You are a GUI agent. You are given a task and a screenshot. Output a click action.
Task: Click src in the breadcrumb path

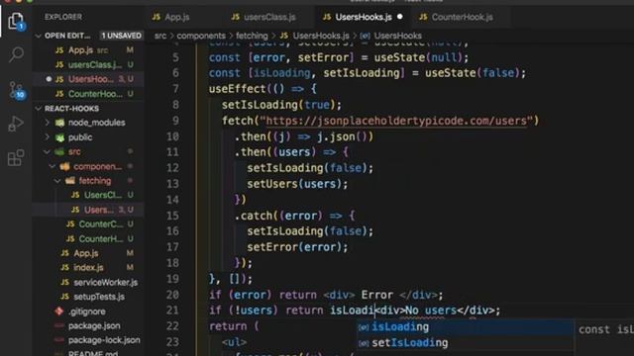pyautogui.click(x=160, y=36)
